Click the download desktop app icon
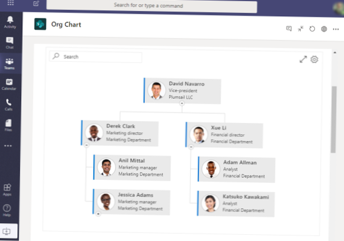Viewport: 344px width, 241px height. click(x=6, y=231)
